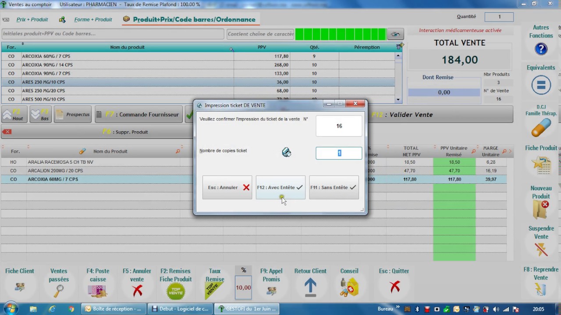Click F12 : Avec Entête button
561x315 pixels.
click(x=280, y=187)
